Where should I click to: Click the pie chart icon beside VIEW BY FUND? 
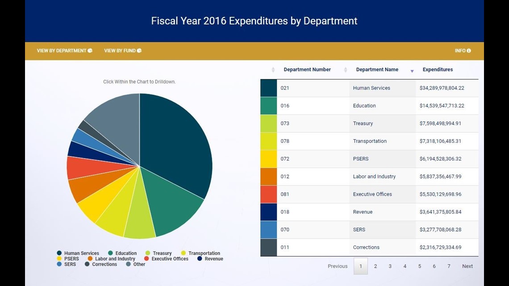(139, 50)
